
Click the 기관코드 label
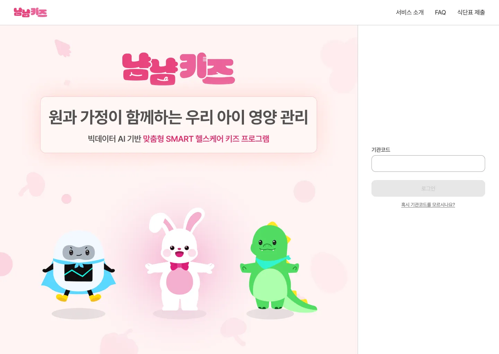[381, 150]
